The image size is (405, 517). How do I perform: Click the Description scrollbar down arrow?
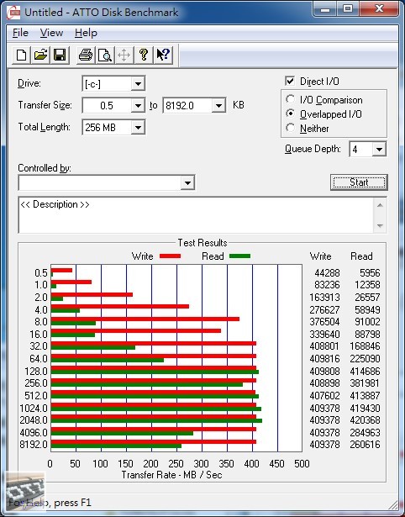380,226
